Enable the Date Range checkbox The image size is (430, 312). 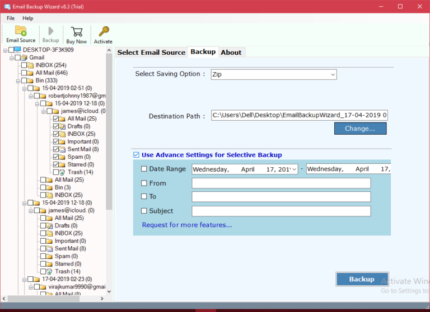pos(144,169)
